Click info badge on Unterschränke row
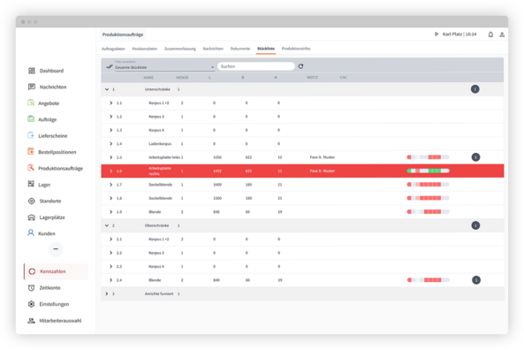This screenshot has height=350, width=524. pos(475,89)
